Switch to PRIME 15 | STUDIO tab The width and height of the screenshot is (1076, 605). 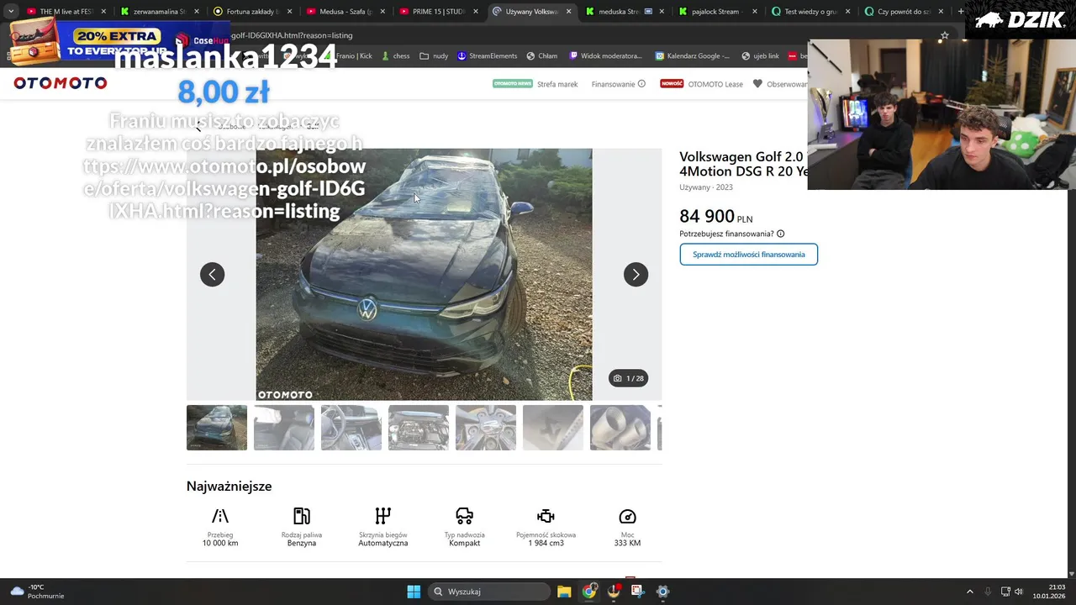pos(438,12)
